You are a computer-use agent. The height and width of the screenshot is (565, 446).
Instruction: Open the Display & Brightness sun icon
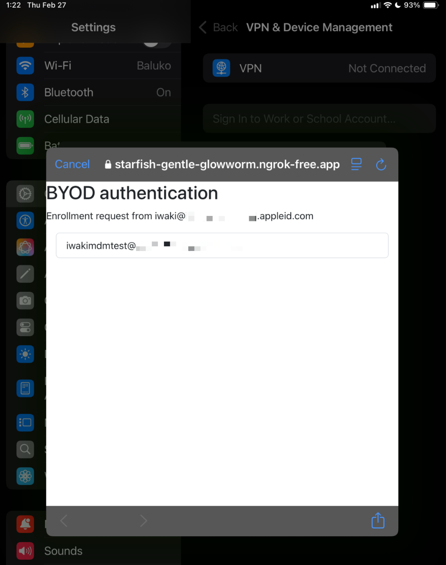(25, 354)
